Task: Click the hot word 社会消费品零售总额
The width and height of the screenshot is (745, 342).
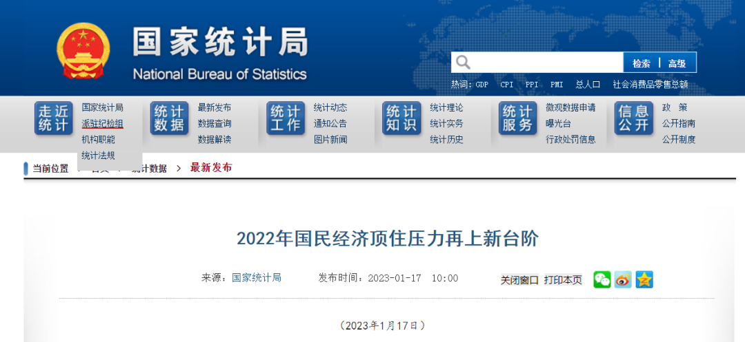Action: [650, 85]
